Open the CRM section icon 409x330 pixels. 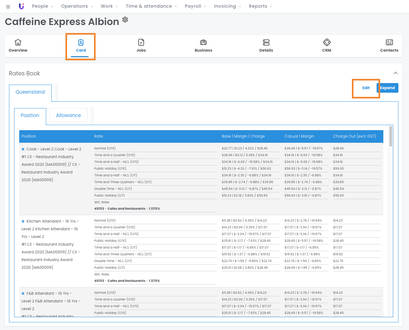click(327, 42)
